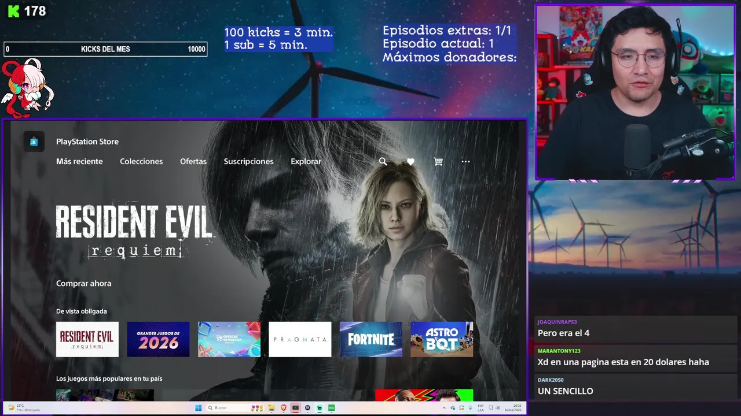Click the '1 sub = 5 min.' text
This screenshot has height=416, width=741.
[266, 45]
